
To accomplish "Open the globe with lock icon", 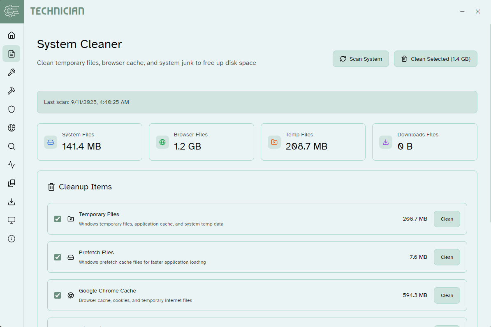I will tap(12, 128).
